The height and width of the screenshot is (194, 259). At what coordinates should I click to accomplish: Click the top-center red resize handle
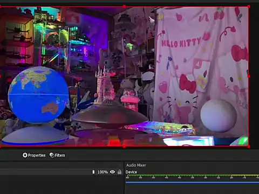pyautogui.click(x=124, y=6)
